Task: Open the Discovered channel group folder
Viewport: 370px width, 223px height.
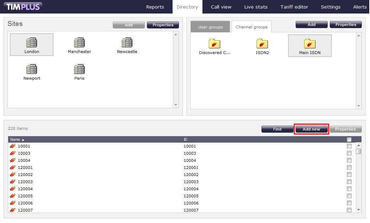Action: point(215,44)
